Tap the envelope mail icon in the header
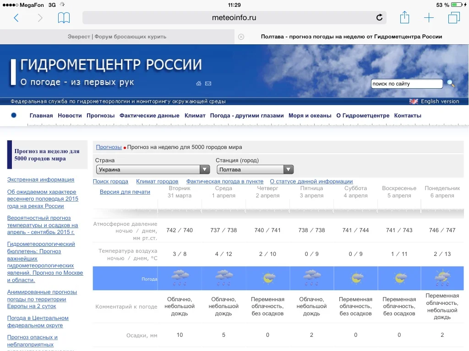The width and height of the screenshot is (469, 351). 208,84
